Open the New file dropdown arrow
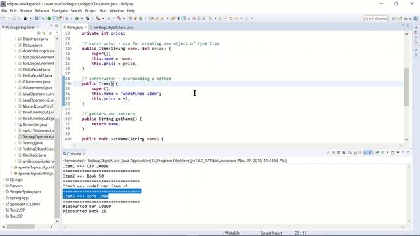Viewport: 420px width, 236px height. 9,18
